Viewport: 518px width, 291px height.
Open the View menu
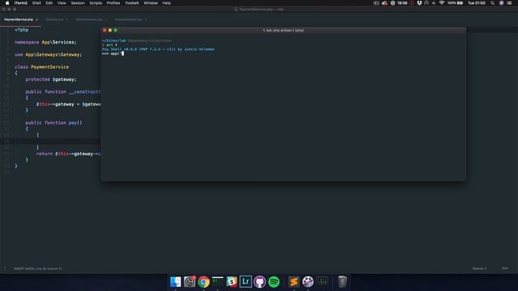[x=62, y=3]
